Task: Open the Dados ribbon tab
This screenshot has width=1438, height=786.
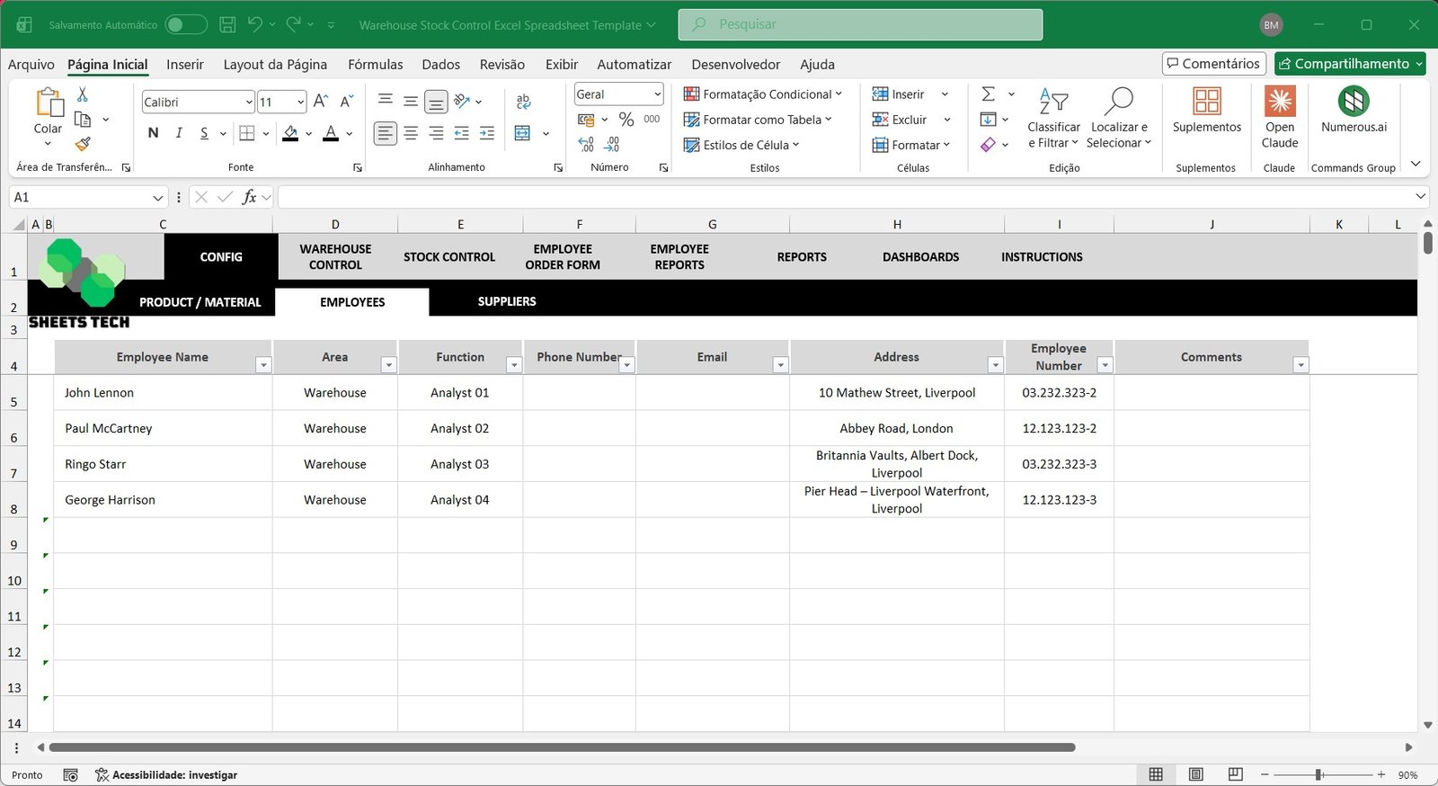Action: pos(441,64)
